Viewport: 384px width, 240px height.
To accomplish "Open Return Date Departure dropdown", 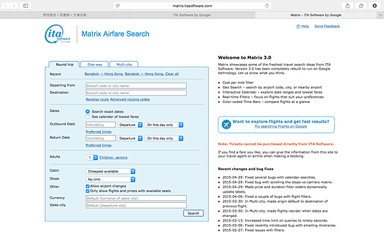I will [130, 138].
